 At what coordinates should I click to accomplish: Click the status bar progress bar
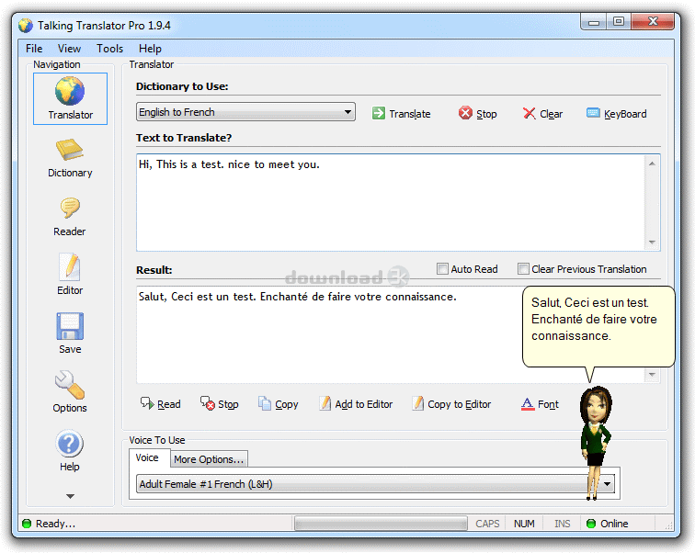tap(381, 524)
